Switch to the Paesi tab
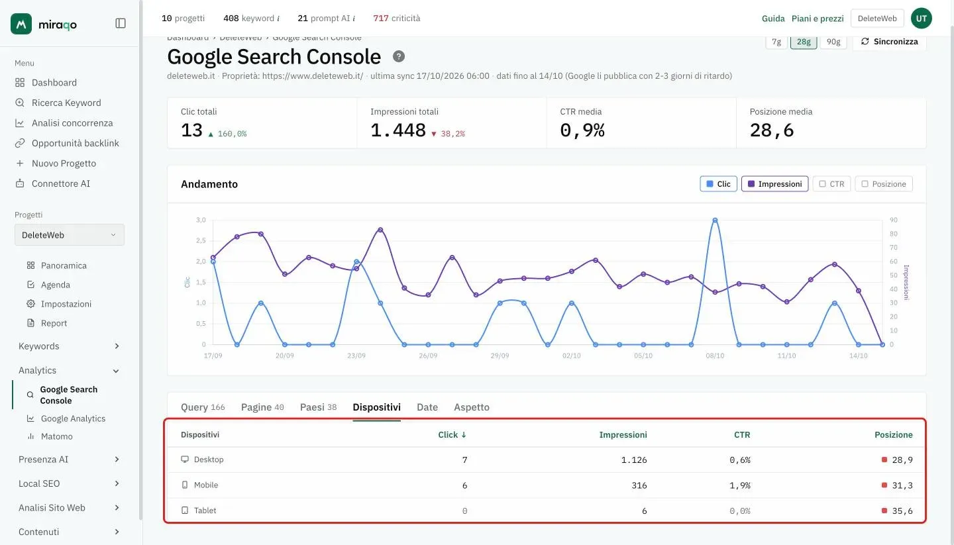 point(319,407)
